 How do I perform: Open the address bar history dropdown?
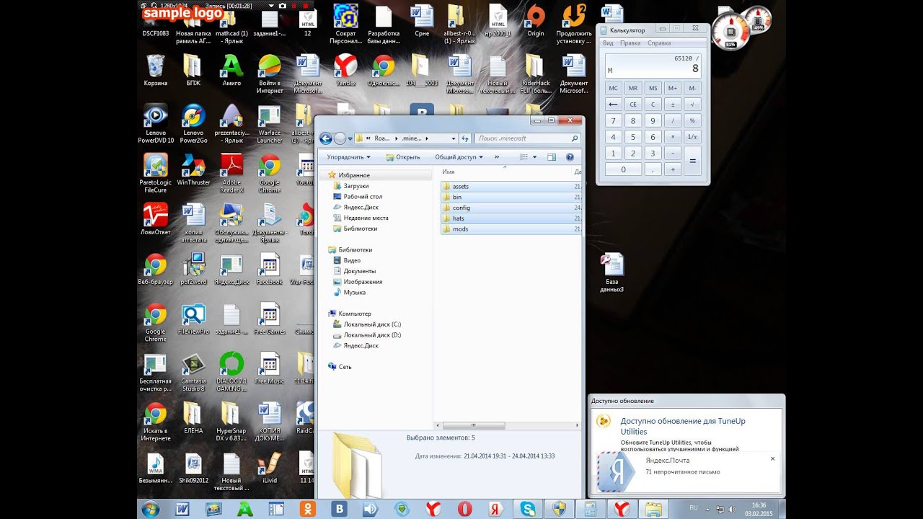tap(454, 138)
